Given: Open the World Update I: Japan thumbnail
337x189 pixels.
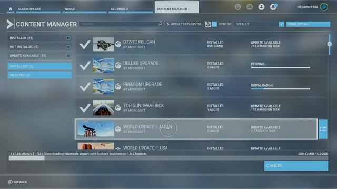Looking at the screenshot, I should point(96,129).
